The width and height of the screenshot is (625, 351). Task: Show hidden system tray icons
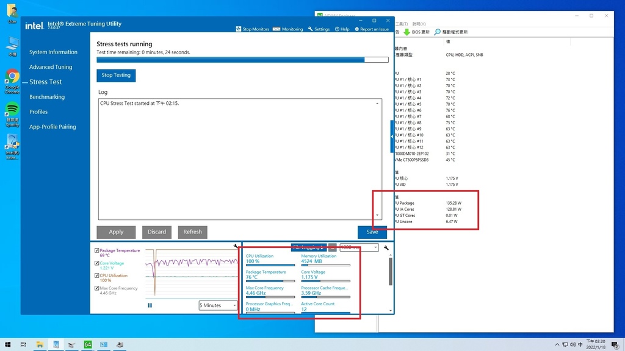(x=557, y=344)
